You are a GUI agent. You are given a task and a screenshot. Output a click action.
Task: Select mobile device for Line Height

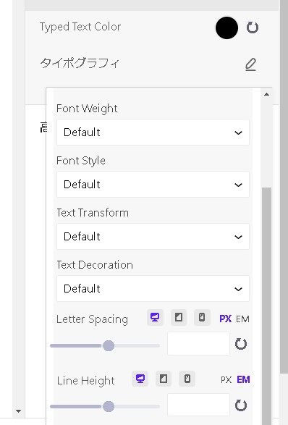(187, 379)
